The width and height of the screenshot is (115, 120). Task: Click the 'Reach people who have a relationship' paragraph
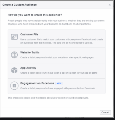[x=56, y=22]
